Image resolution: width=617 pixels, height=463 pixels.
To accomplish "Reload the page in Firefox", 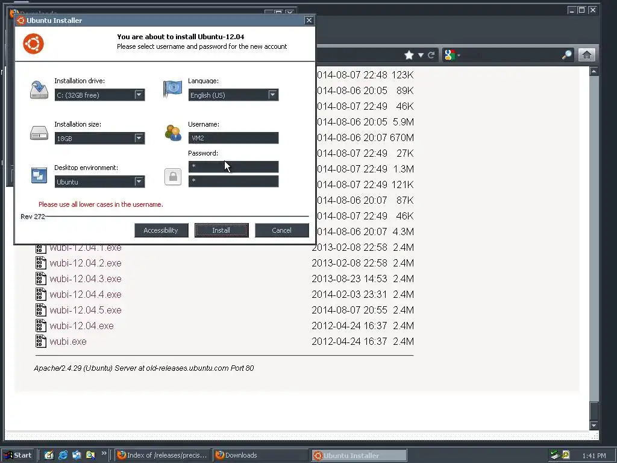I will point(431,55).
